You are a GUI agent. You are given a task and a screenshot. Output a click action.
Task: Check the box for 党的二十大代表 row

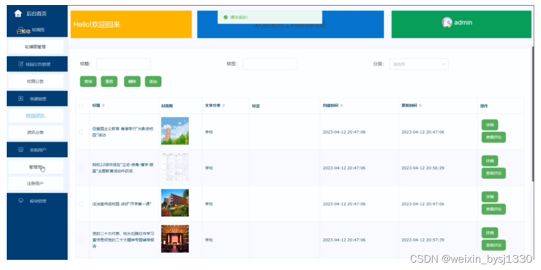pos(81,240)
